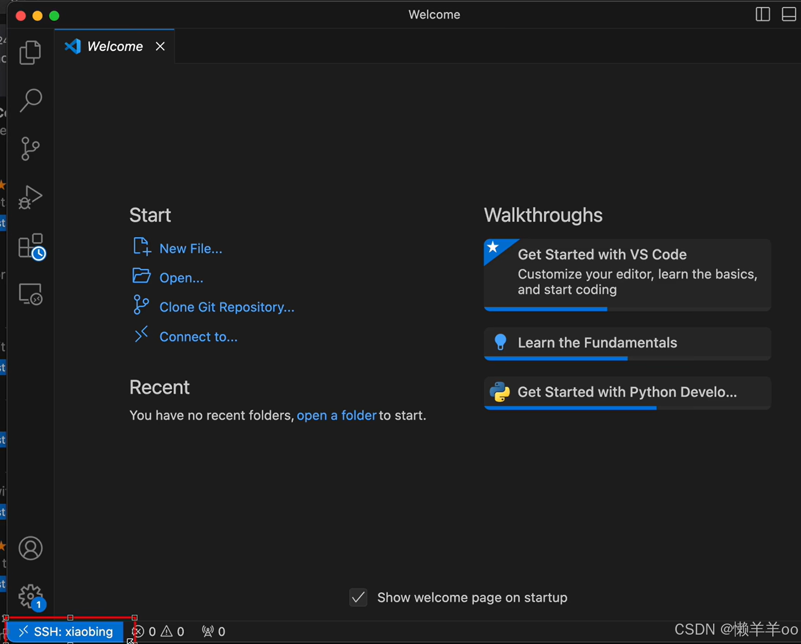Show warnings count in status bar
This screenshot has width=801, height=644.
172,631
